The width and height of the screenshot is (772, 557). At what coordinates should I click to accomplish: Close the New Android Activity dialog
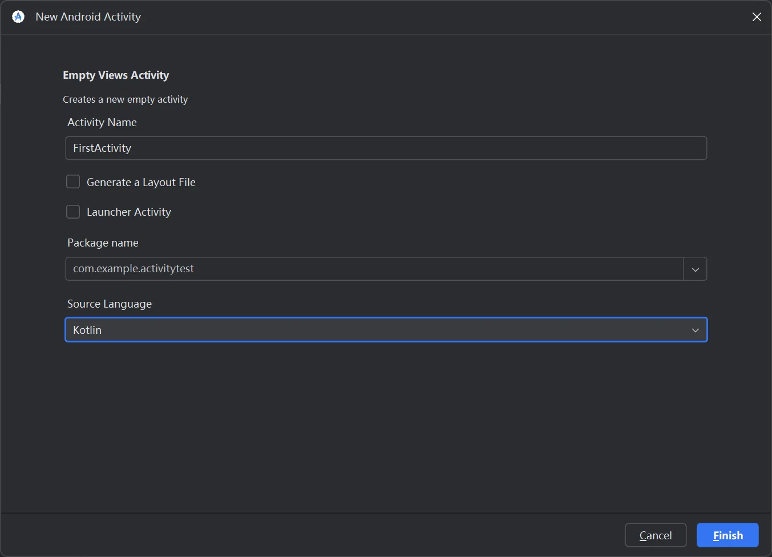[x=757, y=17]
